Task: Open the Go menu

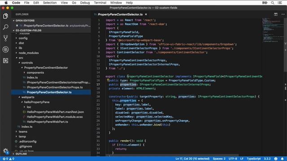Action: [x=74, y=3]
